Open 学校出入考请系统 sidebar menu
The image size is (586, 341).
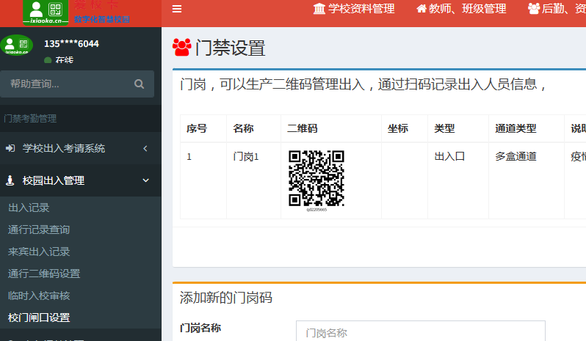(x=81, y=148)
